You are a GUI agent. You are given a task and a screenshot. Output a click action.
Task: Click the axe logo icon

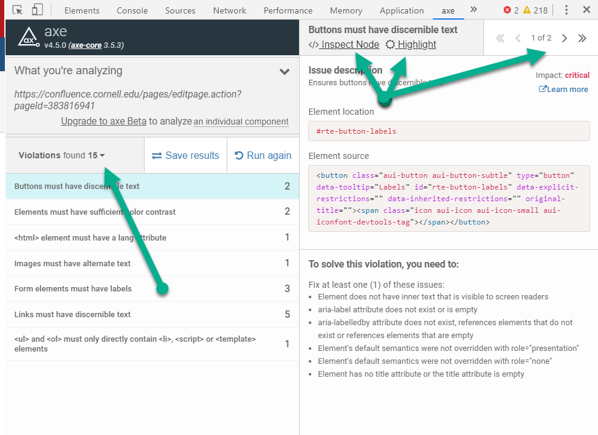point(29,37)
